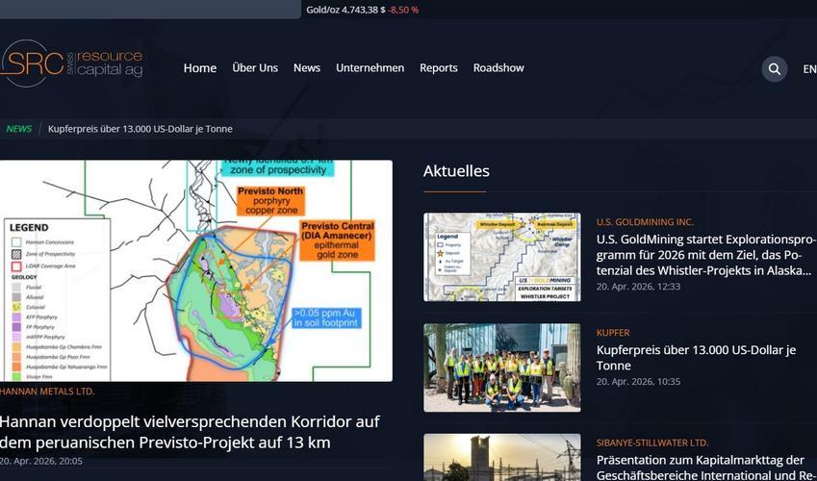This screenshot has width=817, height=481.
Task: Open Kupferpreis article in Aktuelles list
Action: (x=696, y=358)
